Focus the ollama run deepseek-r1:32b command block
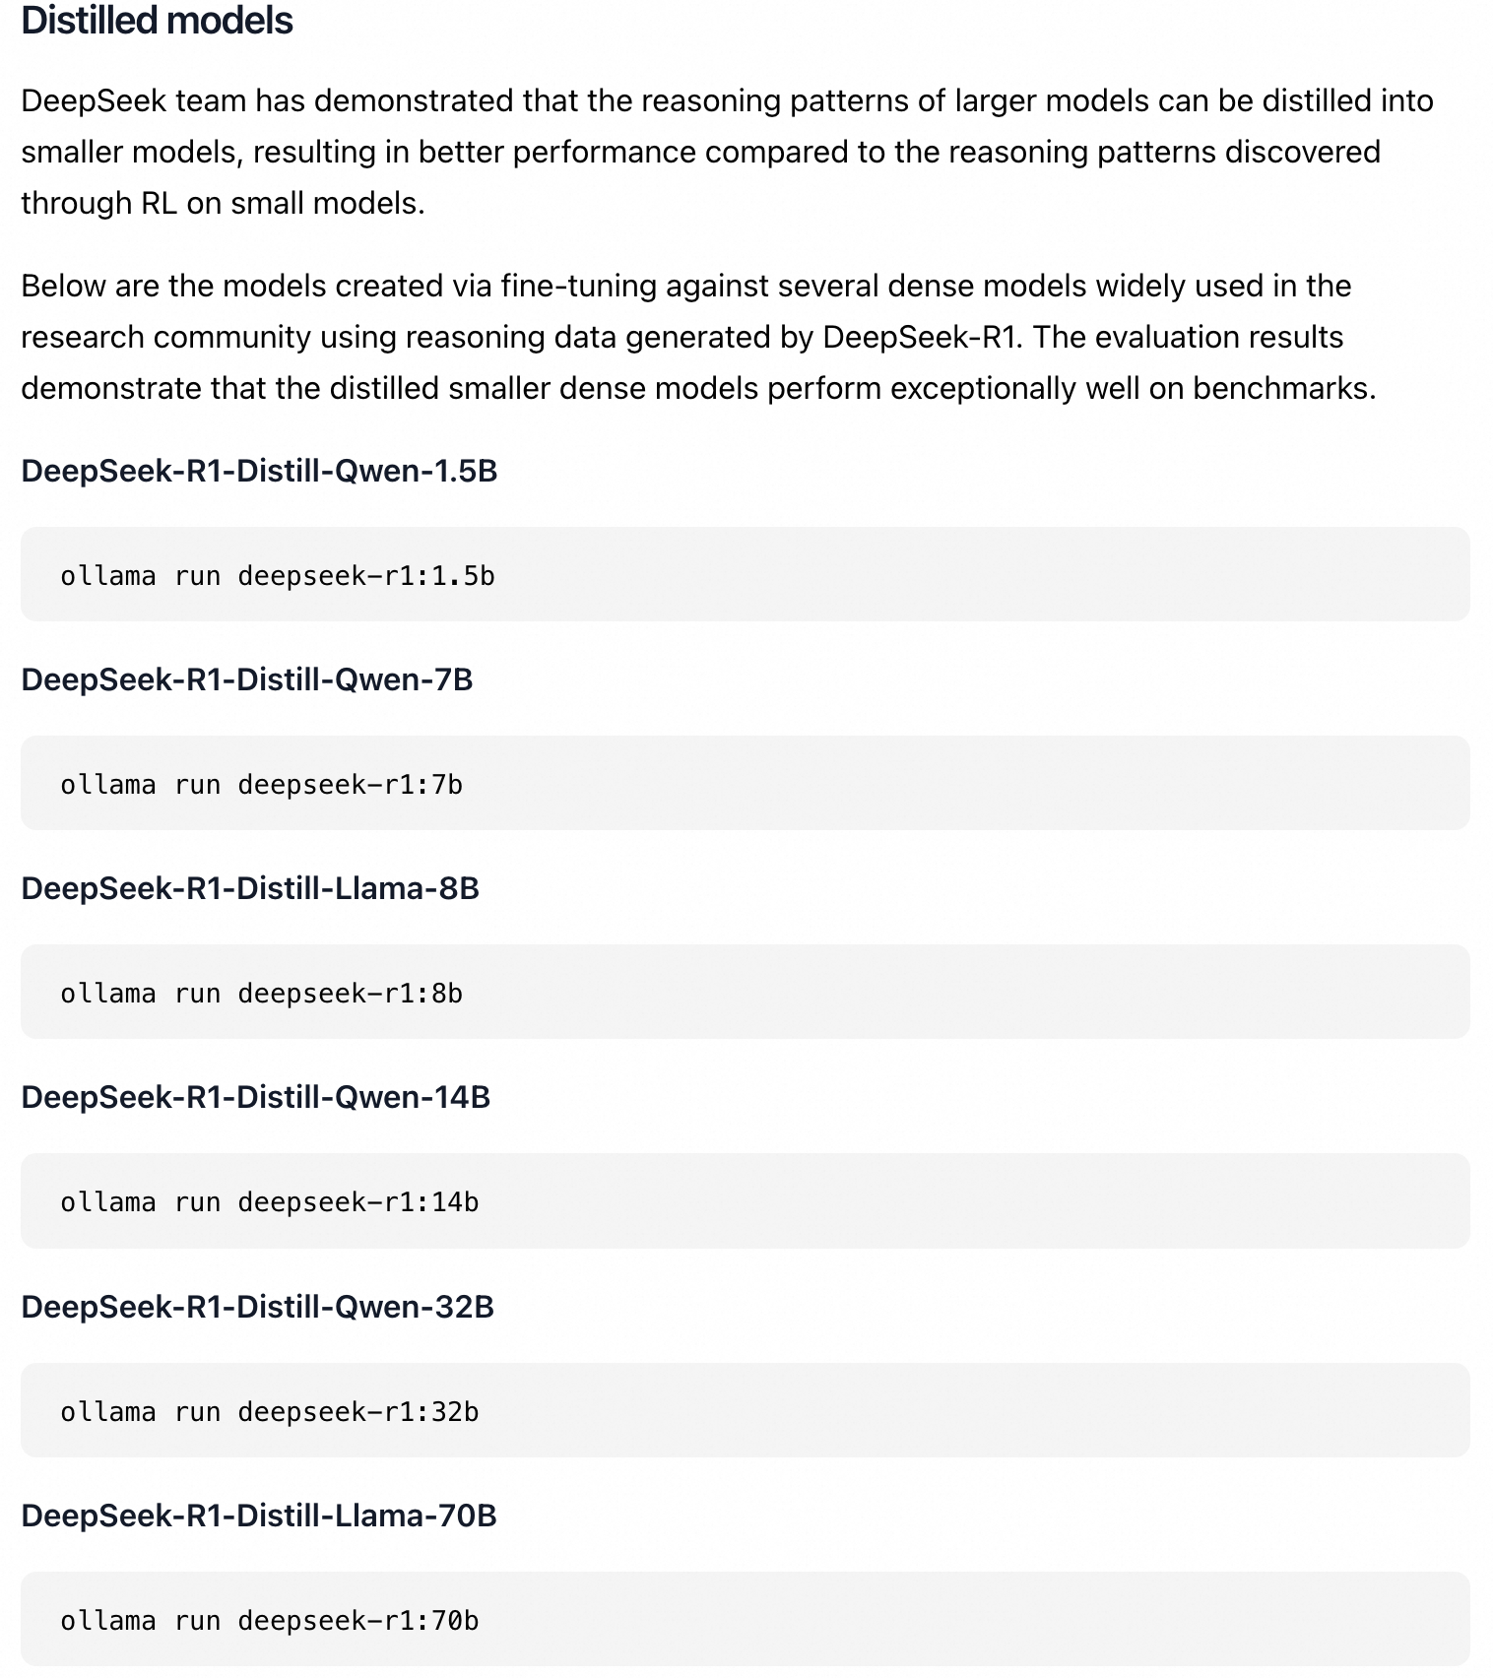 pyautogui.click(x=269, y=1411)
